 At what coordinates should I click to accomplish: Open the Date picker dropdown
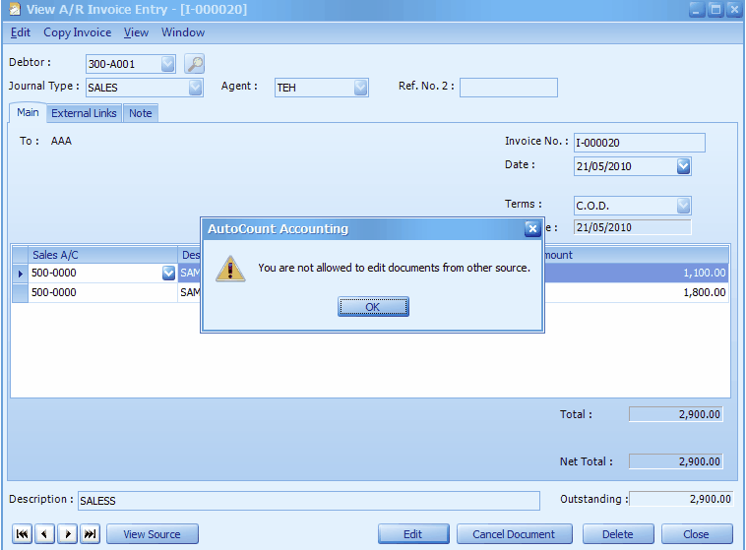tap(683, 166)
